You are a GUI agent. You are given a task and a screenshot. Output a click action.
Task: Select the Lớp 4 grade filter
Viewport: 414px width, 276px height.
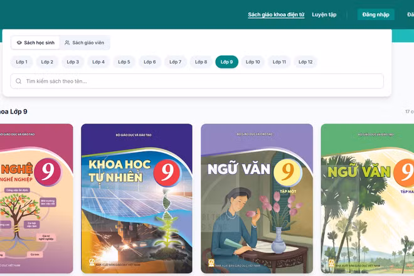tap(98, 62)
